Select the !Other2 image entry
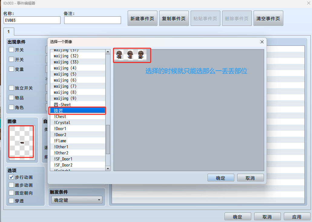The image size is (312, 222). [78, 153]
